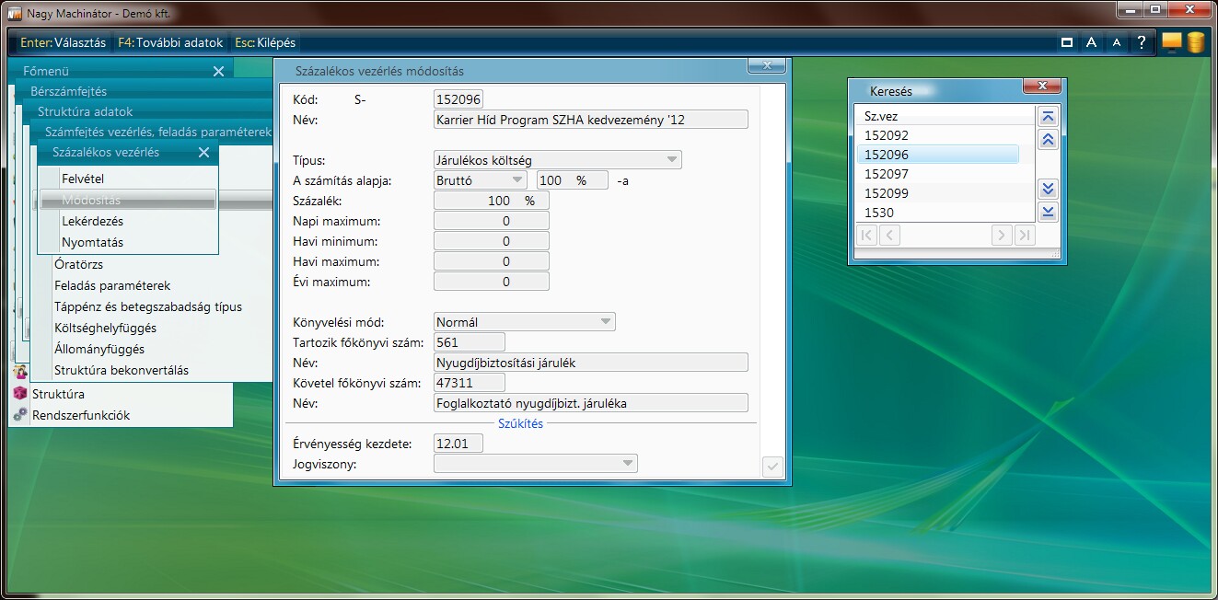Viewport: 1218px width, 600px height.
Task: Select entry 152097 in search list
Action: pos(887,174)
